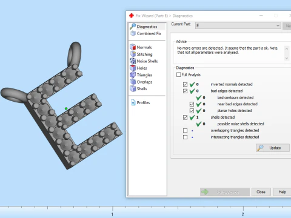Enable the Full Analysis checkbox
This screenshot has height=218, width=291.
[x=179, y=74]
